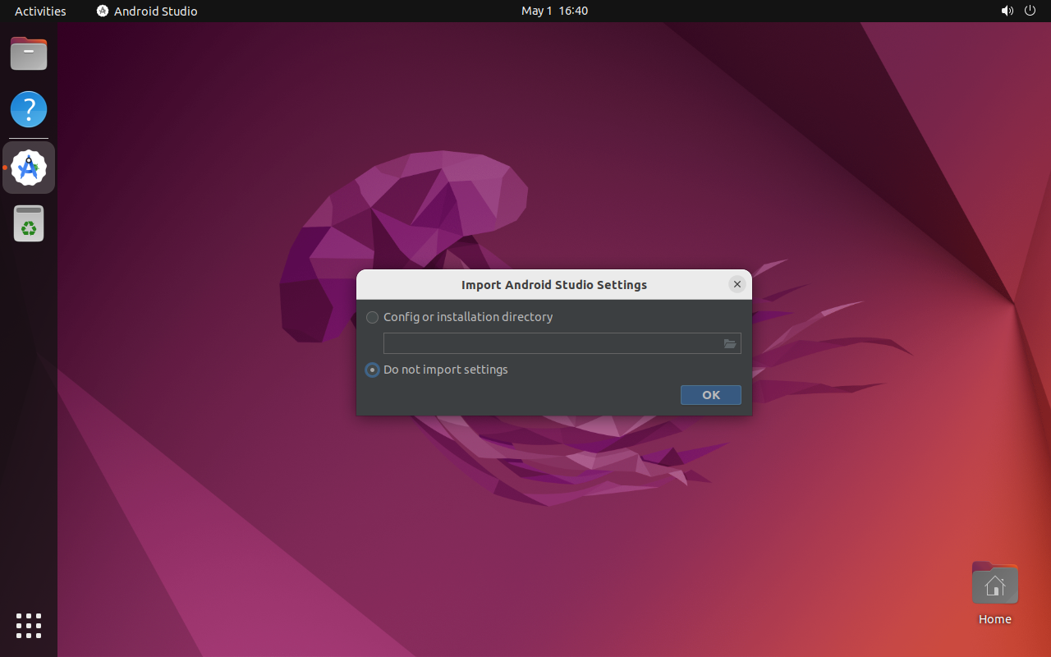Viewport: 1051px width, 657px height.
Task: Show Applications grid in the dock
Action: coord(29,626)
